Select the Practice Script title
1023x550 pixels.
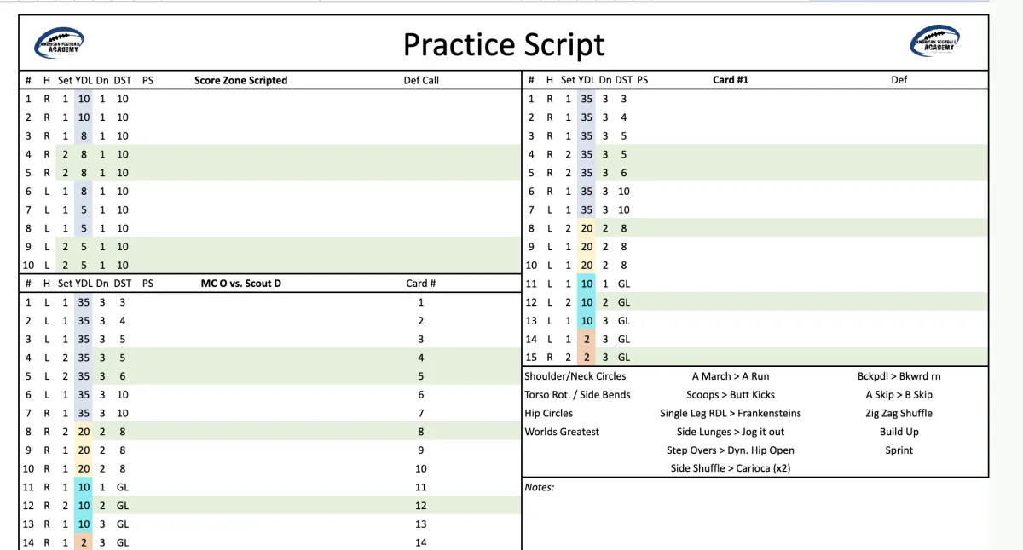[504, 44]
